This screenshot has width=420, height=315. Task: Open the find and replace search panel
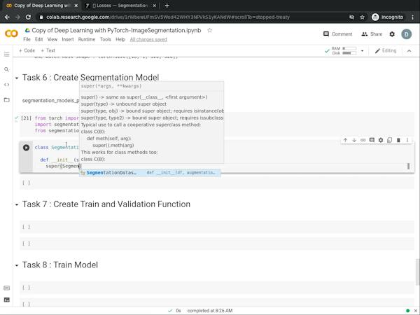pyautogui.click(x=7, y=69)
